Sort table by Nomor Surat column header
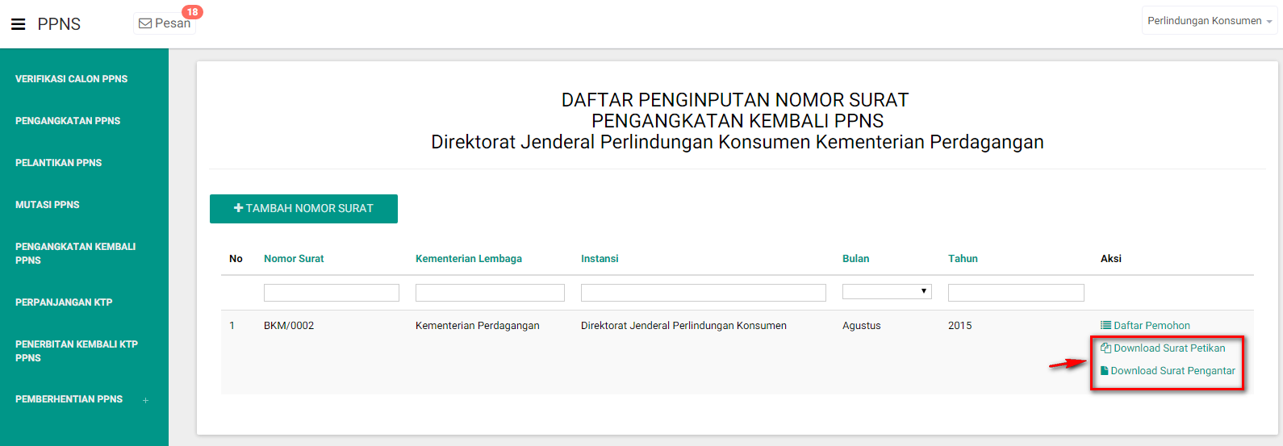The height and width of the screenshot is (446, 1283). 294,259
